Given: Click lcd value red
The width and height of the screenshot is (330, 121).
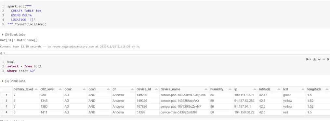Looking at the screenshot, I should pyautogui.click(x=285, y=112).
